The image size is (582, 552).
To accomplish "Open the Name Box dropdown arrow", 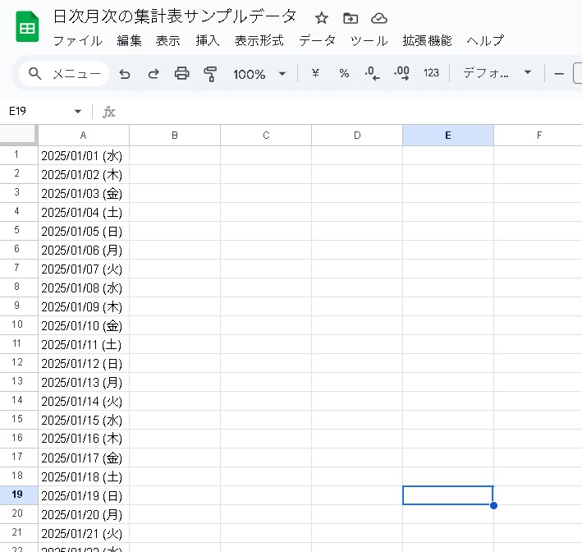I will pos(78,112).
